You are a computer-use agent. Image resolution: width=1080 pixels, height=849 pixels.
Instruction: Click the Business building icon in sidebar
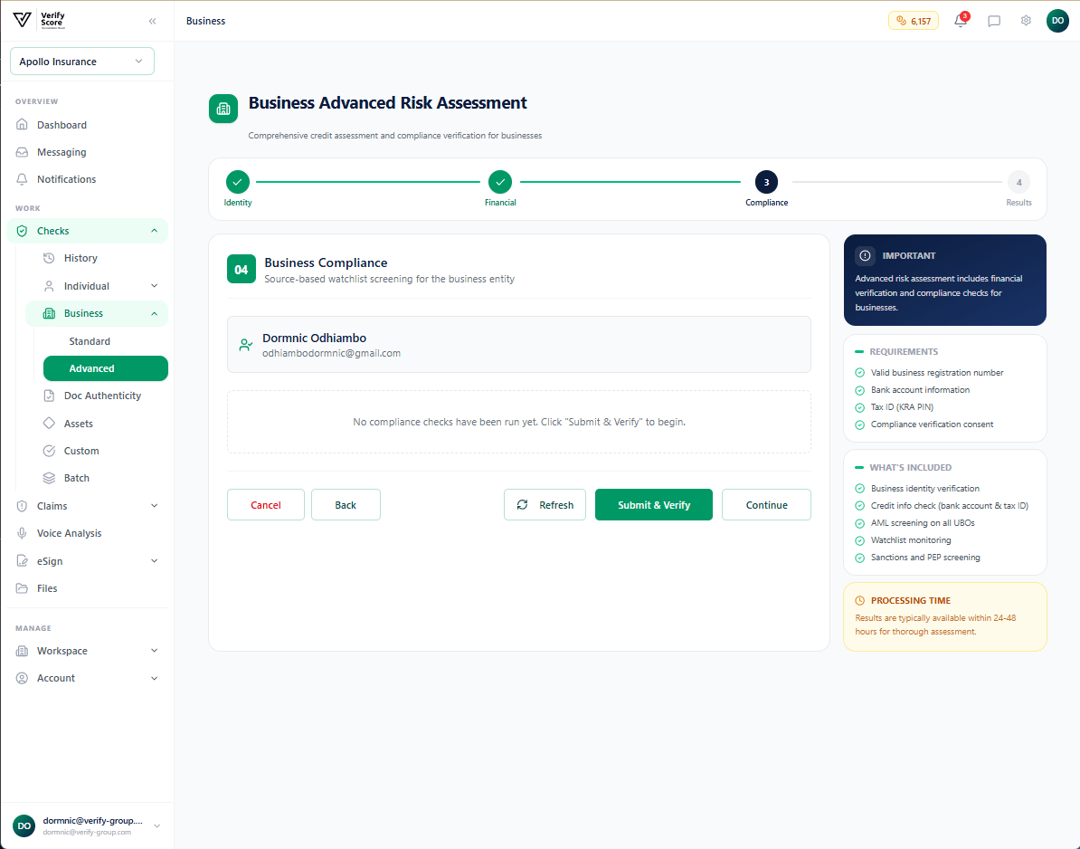tap(49, 313)
